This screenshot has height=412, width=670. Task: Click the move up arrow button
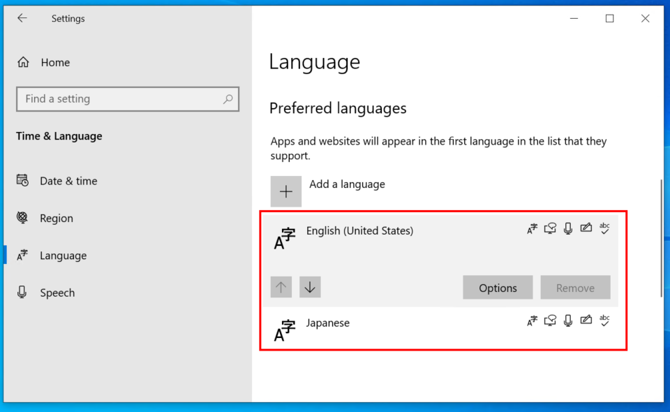(281, 286)
